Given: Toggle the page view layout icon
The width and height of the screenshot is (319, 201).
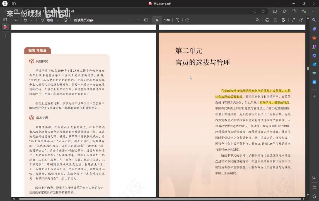Looking at the screenshot, I should pyautogui.click(x=187, y=20).
